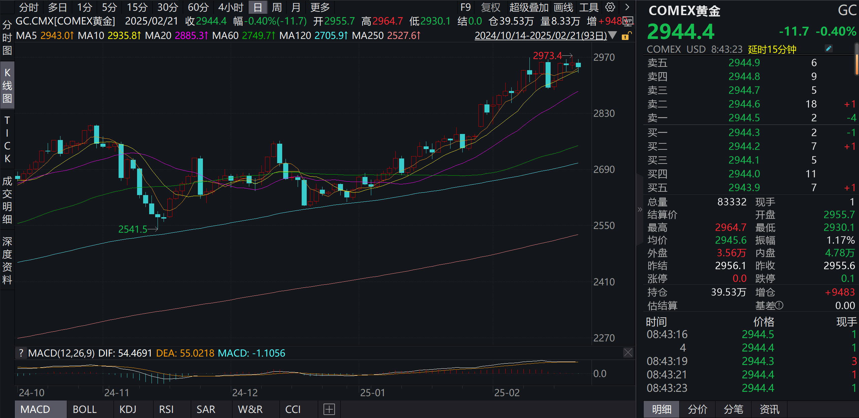The image size is (859, 418).
Task: Click the WP monitor icon
Action: (628, 21)
